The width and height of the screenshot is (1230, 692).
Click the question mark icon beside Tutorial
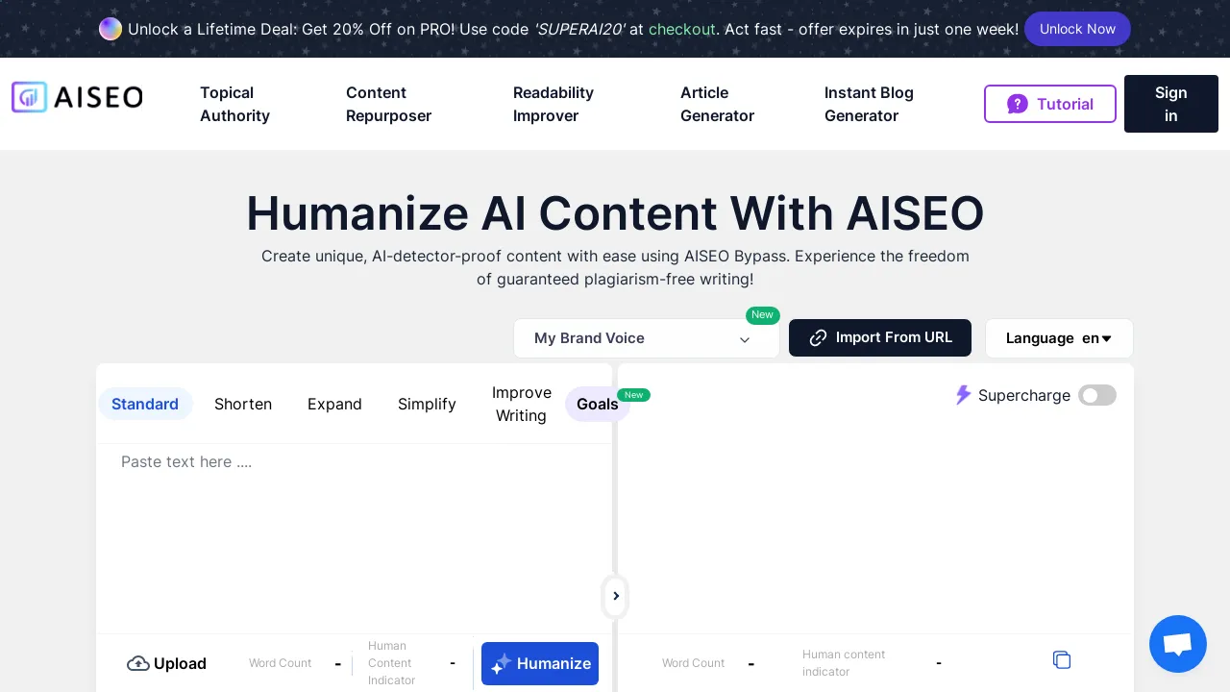tap(1018, 103)
